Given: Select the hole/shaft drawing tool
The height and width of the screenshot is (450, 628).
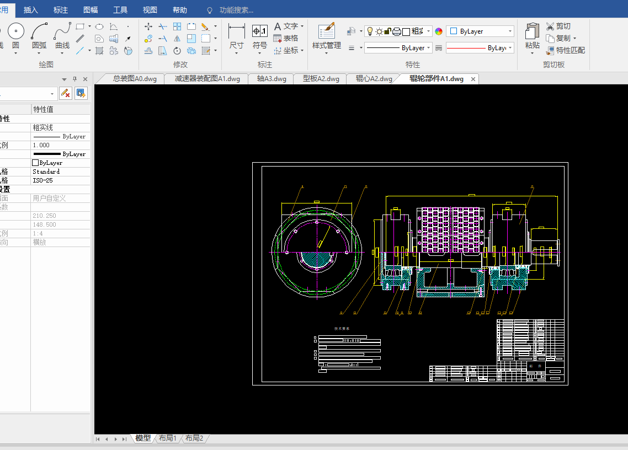Looking at the screenshot, I should (114, 39).
